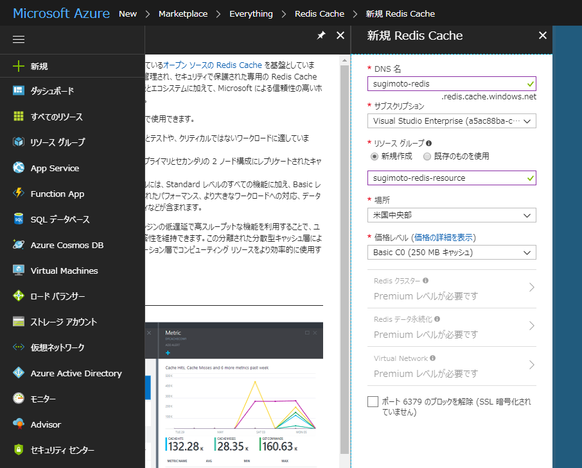Open すべてのリソース grid icon
582x468 pixels.
tap(19, 116)
